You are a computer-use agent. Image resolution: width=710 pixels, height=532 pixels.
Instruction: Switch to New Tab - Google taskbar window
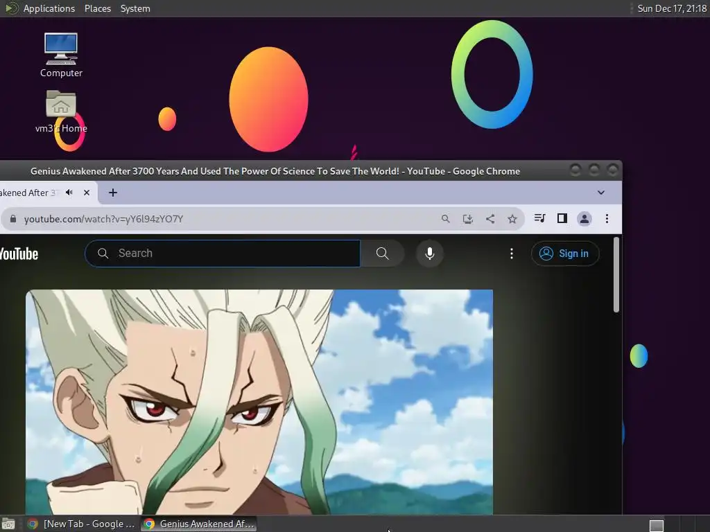[x=82, y=524]
